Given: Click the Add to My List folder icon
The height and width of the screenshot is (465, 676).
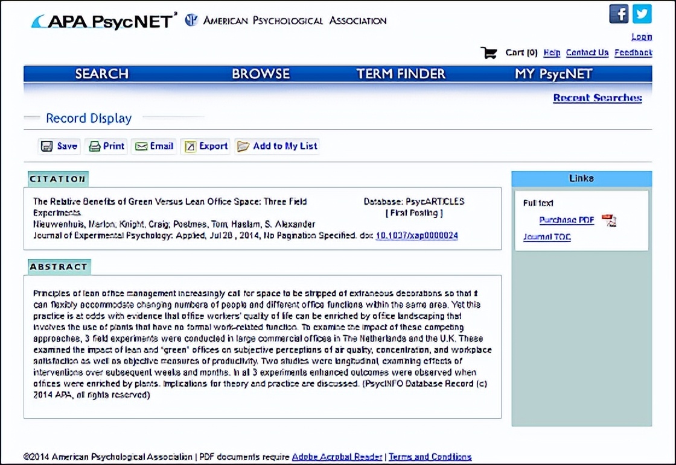Looking at the screenshot, I should point(243,146).
